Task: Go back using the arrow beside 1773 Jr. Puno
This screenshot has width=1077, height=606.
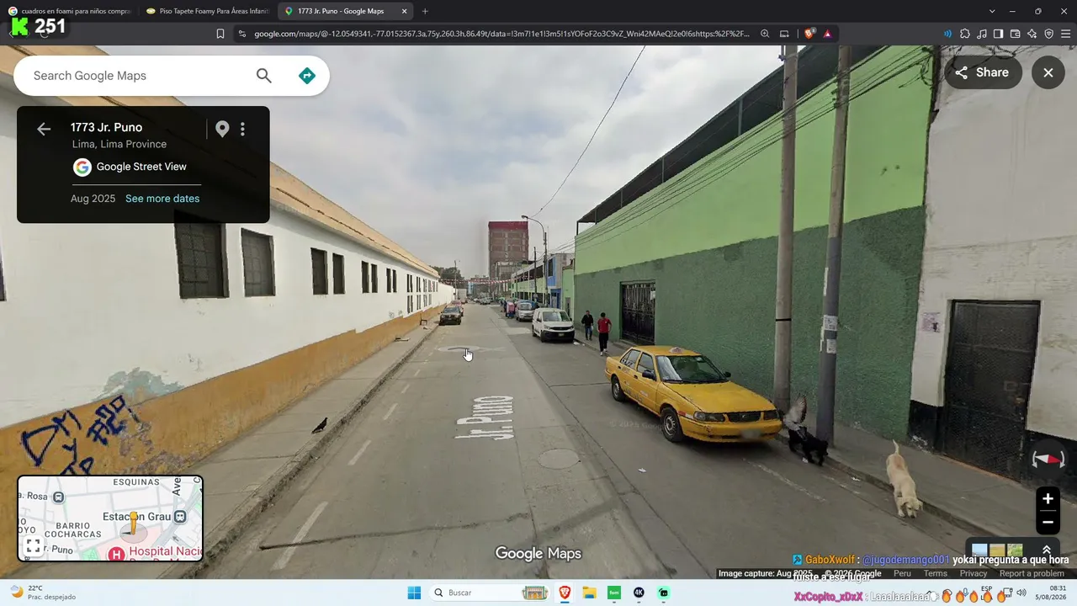Action: click(x=44, y=129)
